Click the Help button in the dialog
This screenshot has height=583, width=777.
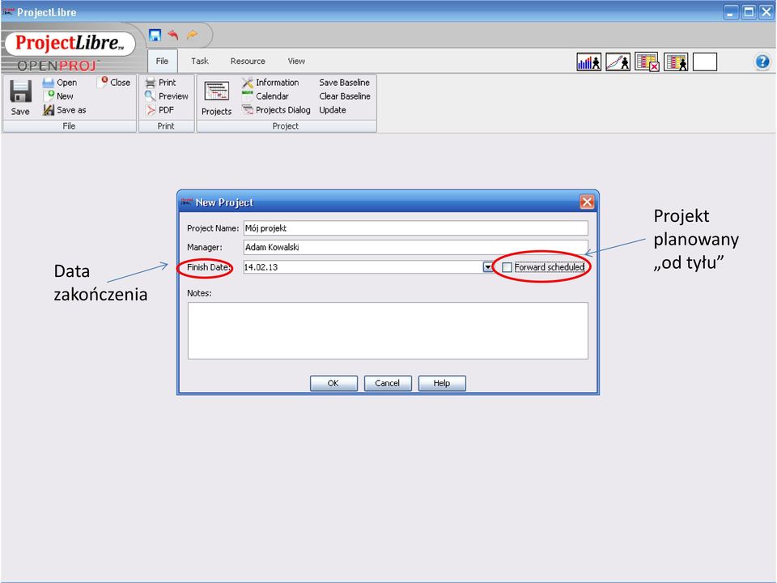click(x=442, y=383)
